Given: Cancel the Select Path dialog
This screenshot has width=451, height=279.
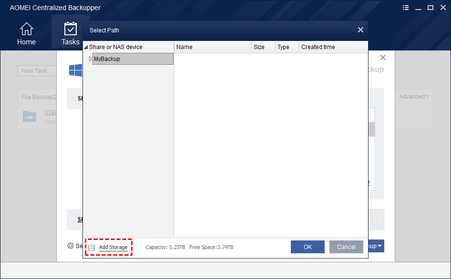Looking at the screenshot, I should click(346, 247).
